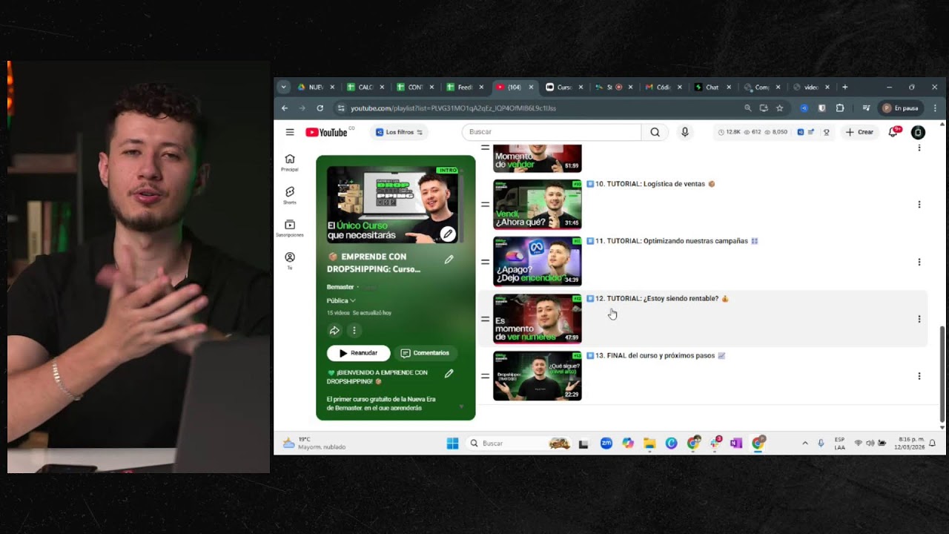This screenshot has width=949, height=534.
Task: Click the search magnifier button on YouTube
Action: point(655,132)
